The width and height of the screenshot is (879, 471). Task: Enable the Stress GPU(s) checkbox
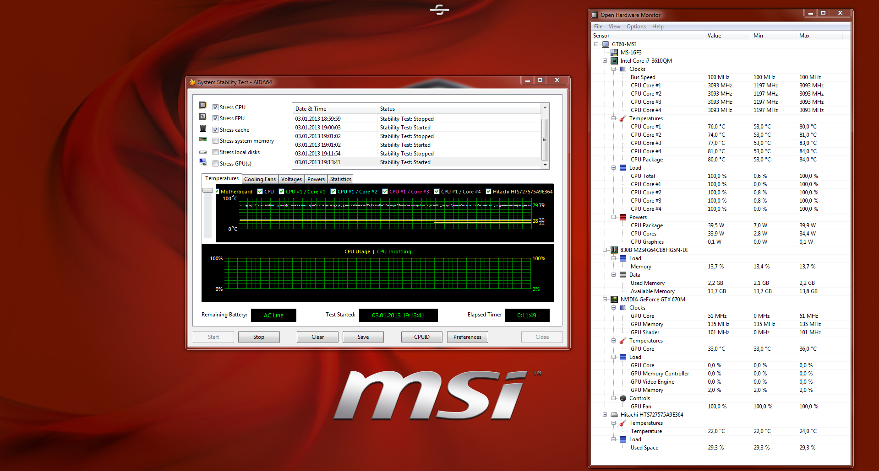tap(215, 164)
